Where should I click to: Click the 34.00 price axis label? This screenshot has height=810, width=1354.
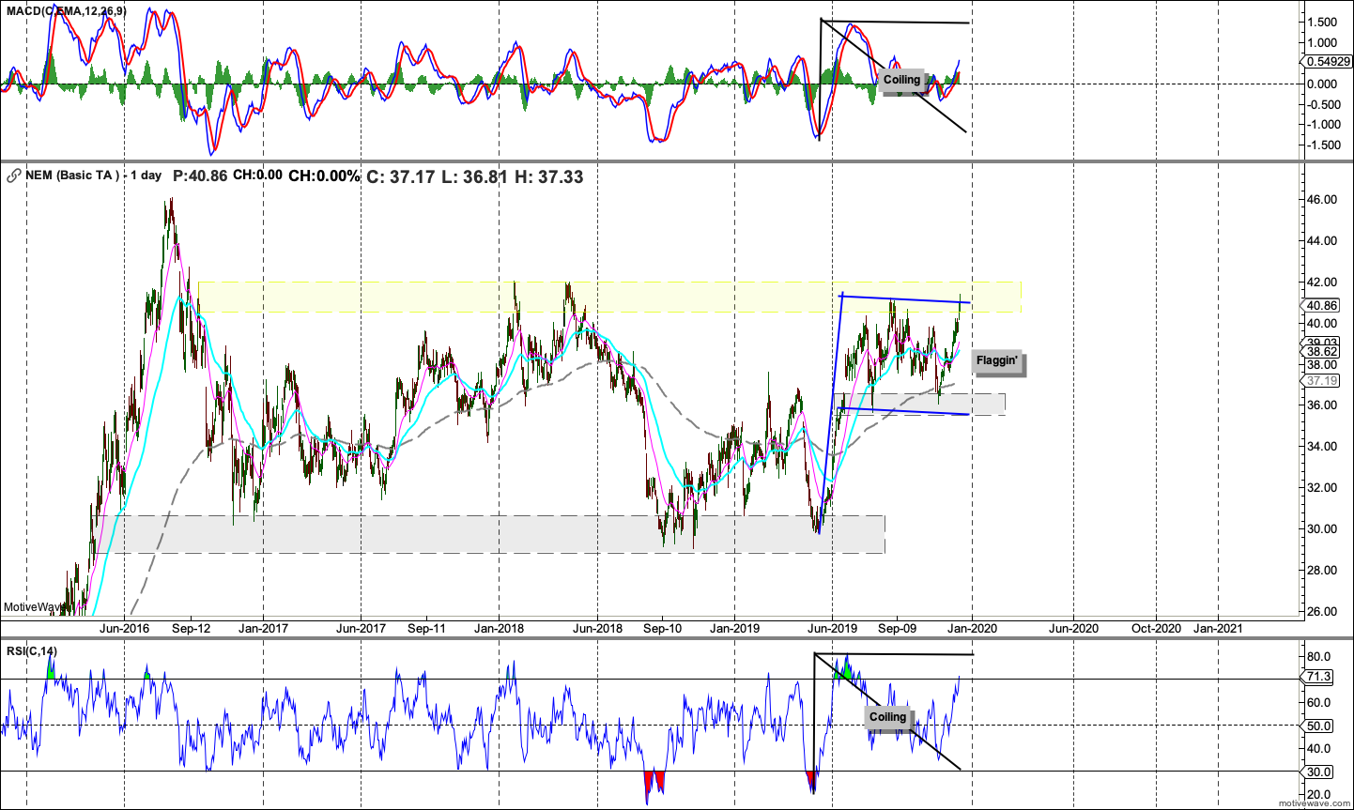1322,447
